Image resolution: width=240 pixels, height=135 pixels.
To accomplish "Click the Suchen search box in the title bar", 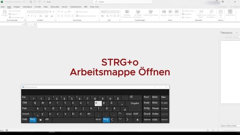I will pyautogui.click(x=123, y=2).
